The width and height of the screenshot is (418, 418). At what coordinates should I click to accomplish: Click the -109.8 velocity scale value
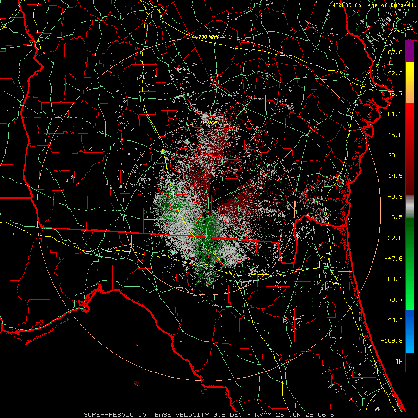point(392,341)
